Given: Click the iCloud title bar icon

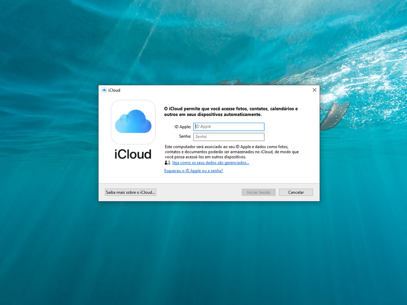Looking at the screenshot, I should click(x=104, y=90).
